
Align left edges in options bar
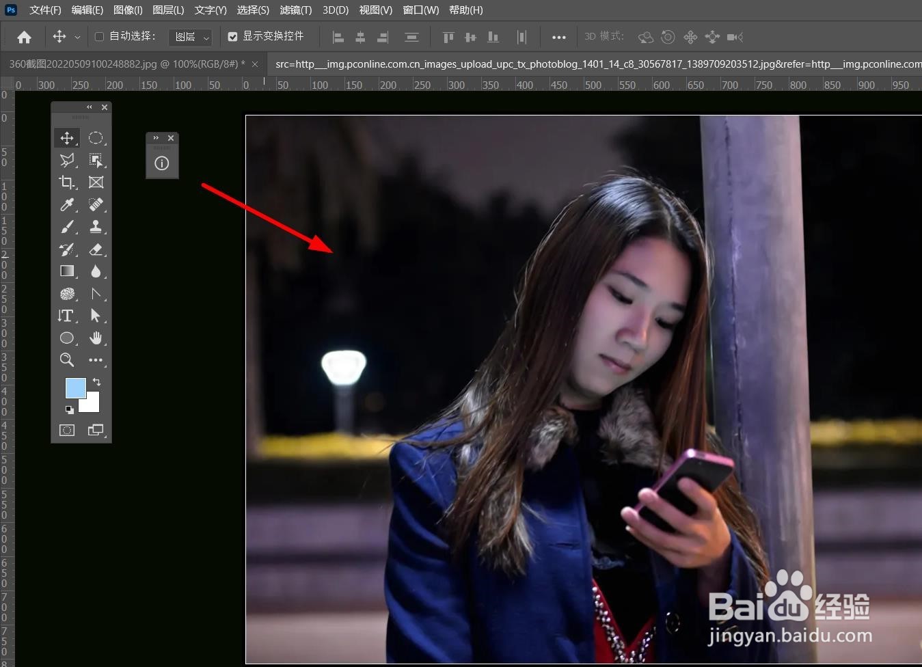tap(338, 37)
